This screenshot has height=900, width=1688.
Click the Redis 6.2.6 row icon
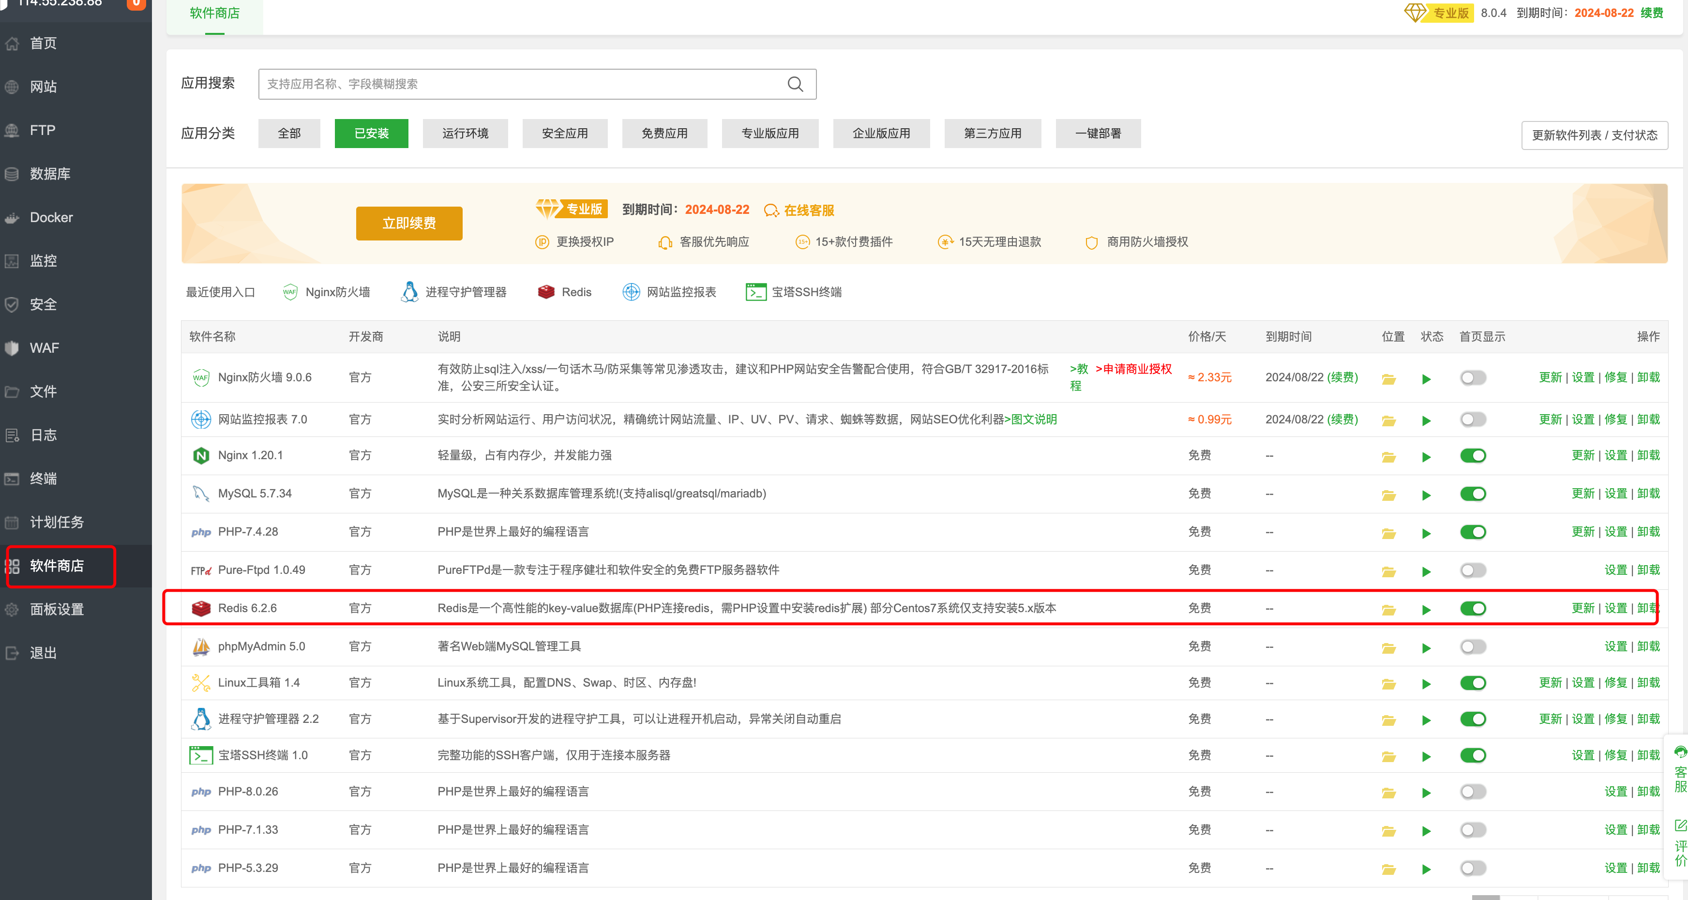[x=200, y=608]
